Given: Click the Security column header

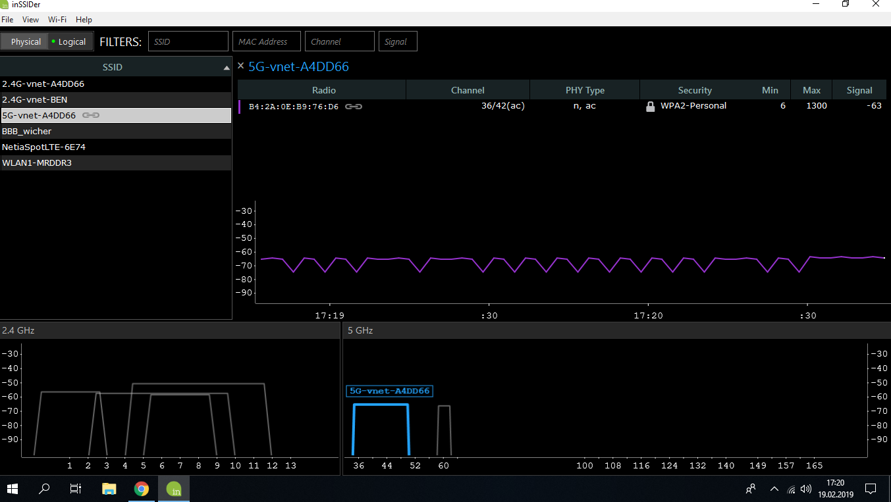Looking at the screenshot, I should tap(695, 90).
